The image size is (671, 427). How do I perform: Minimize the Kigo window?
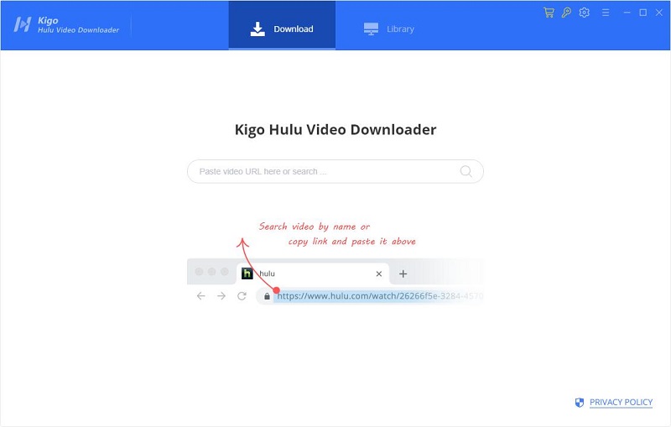[x=627, y=13]
